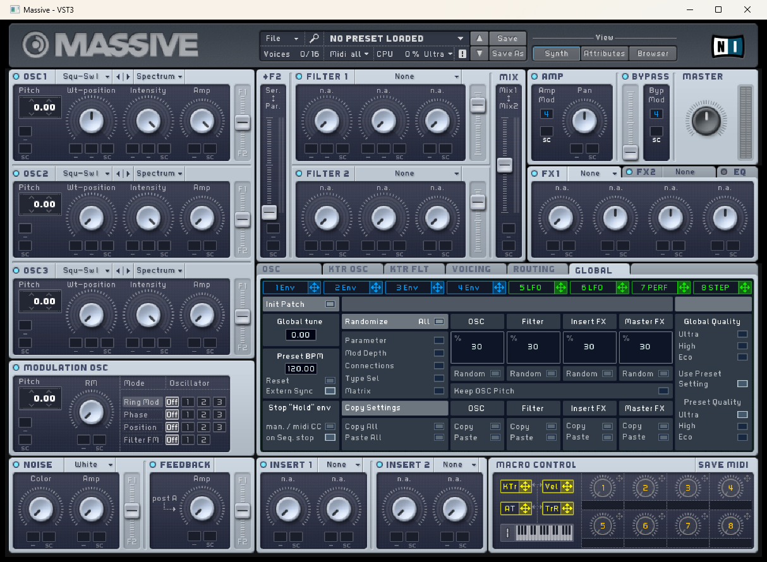767x562 pixels.
Task: Toggle OSC1 power on/off
Action: [16, 76]
